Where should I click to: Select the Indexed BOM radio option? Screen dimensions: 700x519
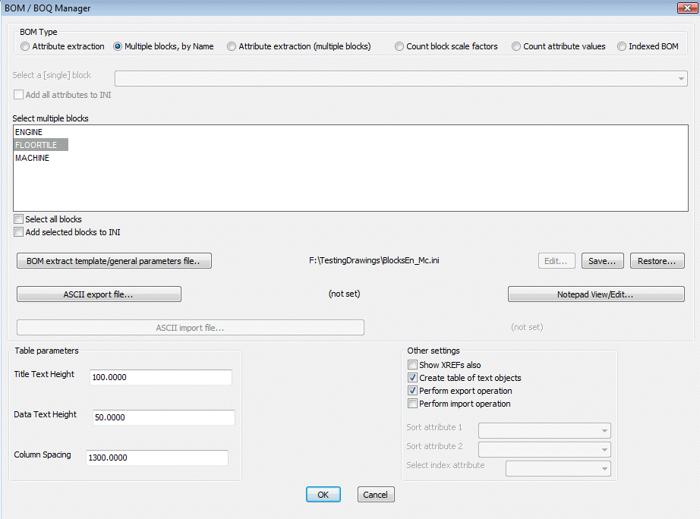[x=622, y=46]
